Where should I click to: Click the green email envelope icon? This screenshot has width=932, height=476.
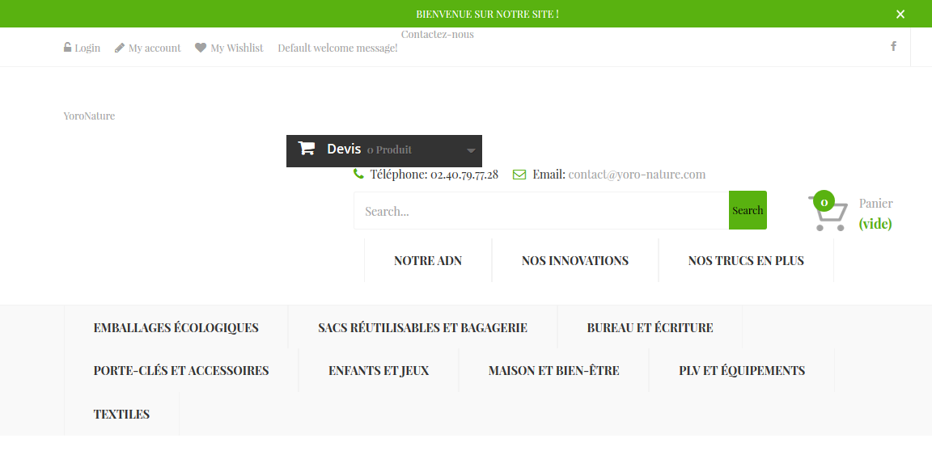click(x=519, y=175)
